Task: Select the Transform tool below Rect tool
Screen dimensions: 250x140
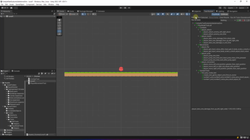Action: coord(59,34)
